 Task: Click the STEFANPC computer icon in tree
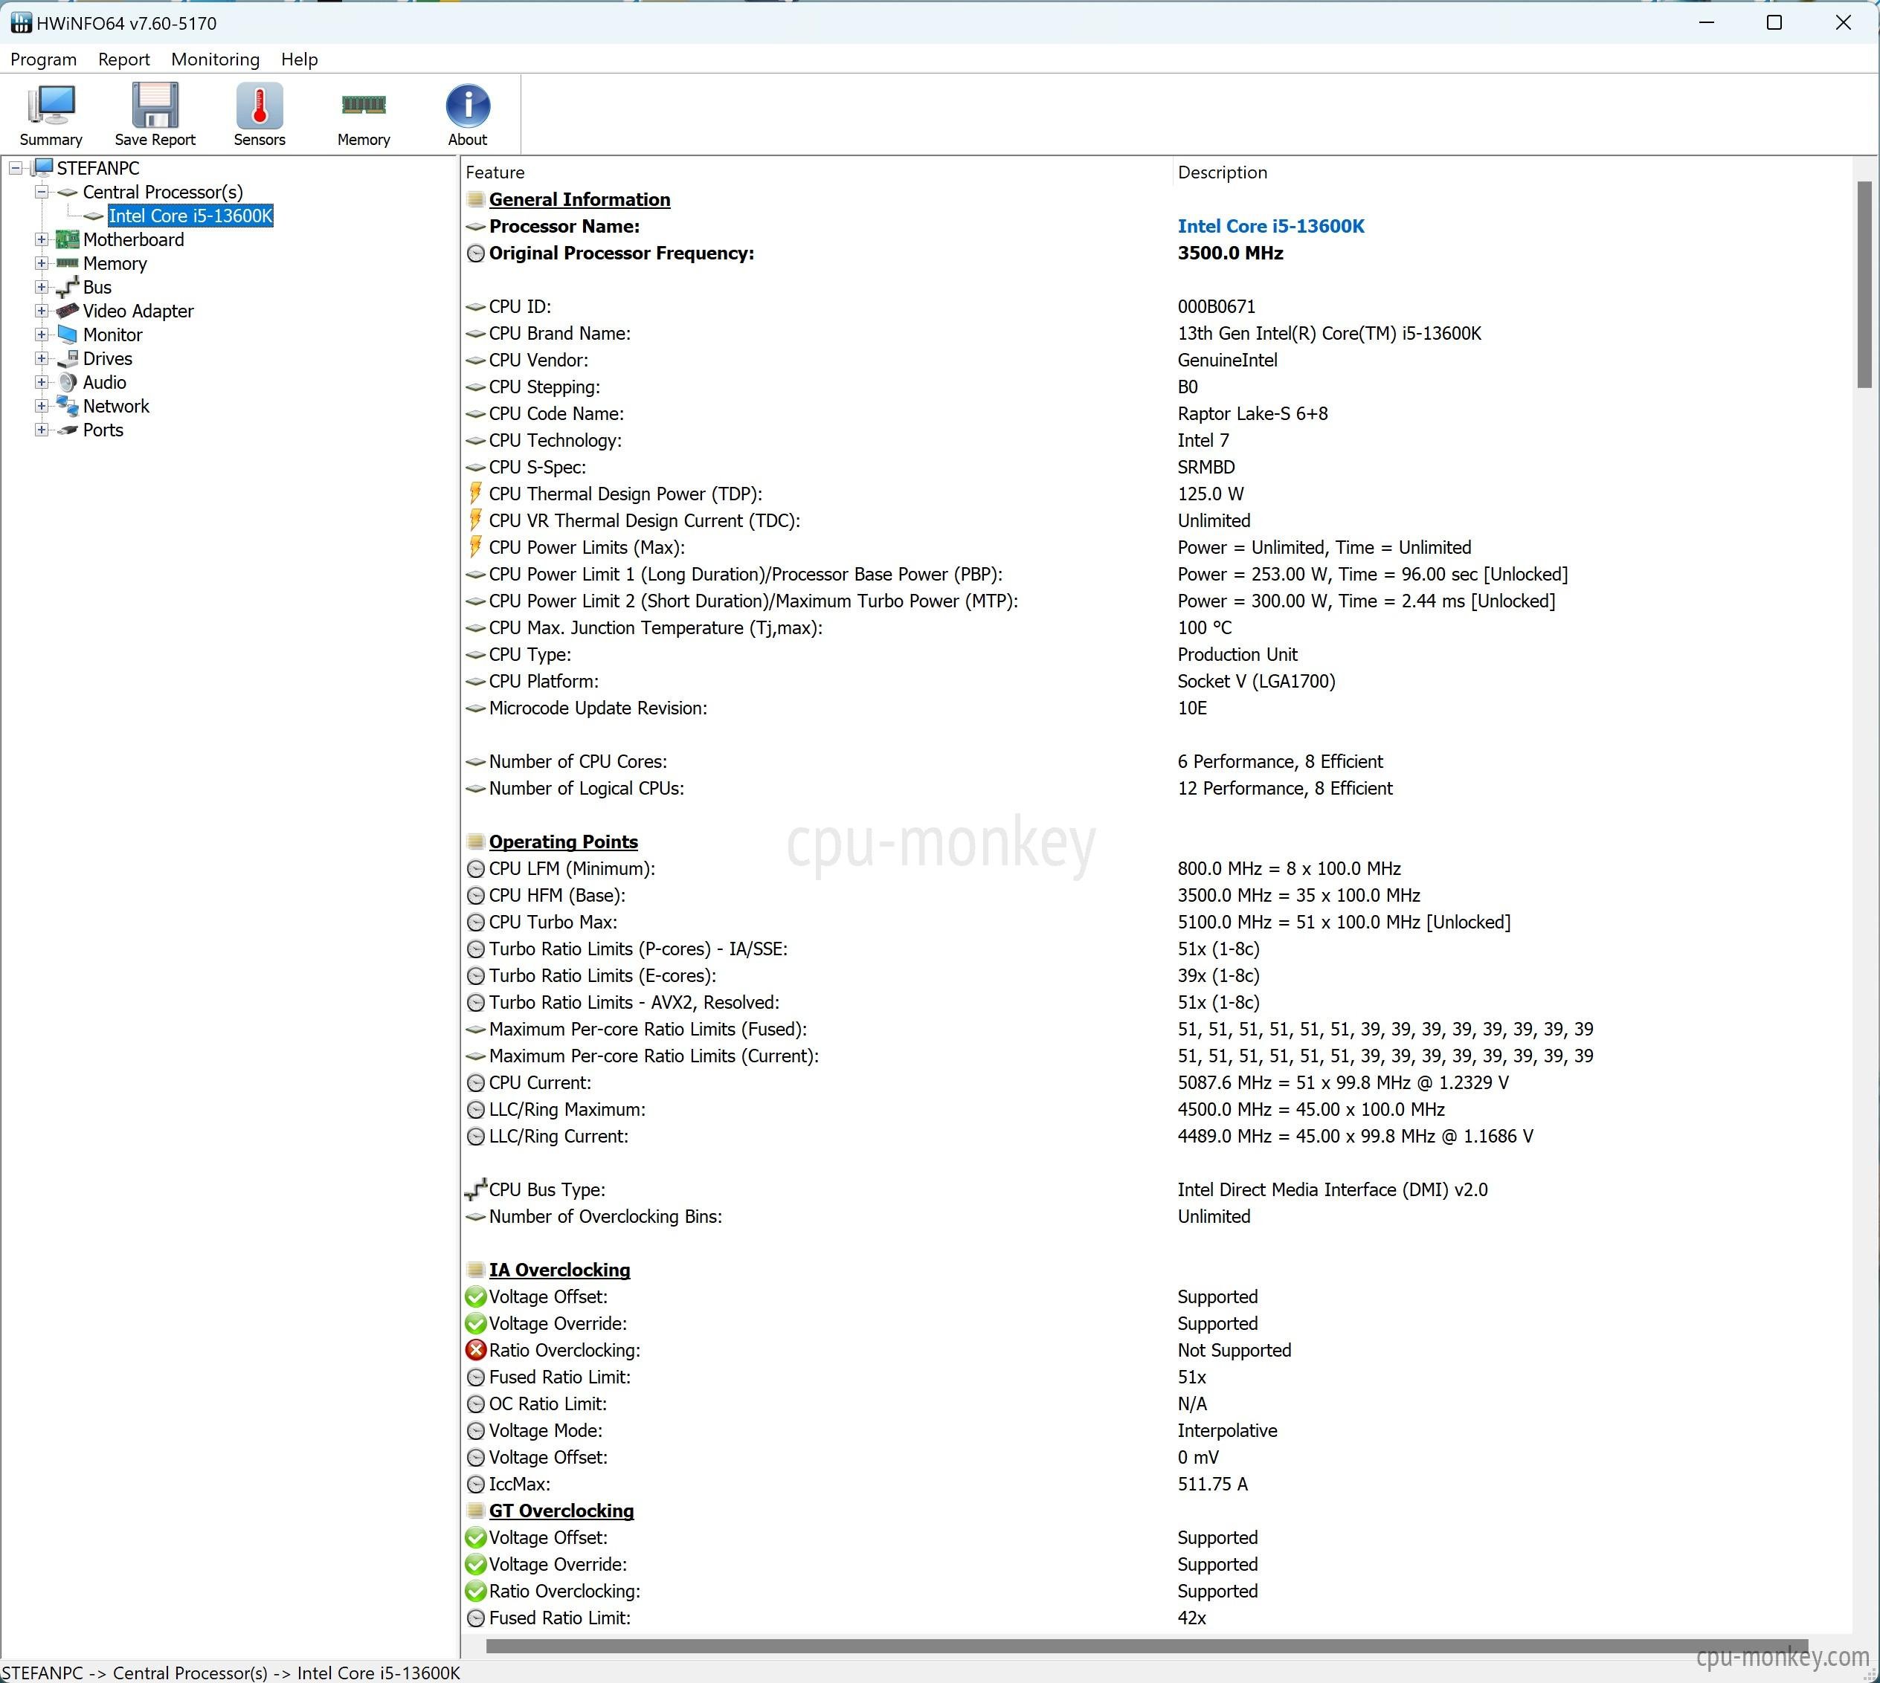tap(42, 167)
